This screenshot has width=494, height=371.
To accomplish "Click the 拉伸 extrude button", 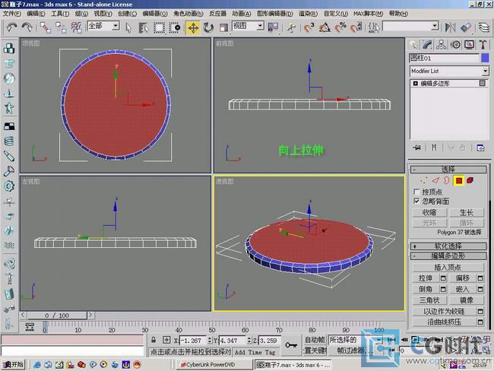I will [426, 278].
